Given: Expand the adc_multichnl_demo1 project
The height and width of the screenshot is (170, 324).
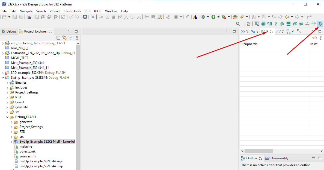Looking at the screenshot, I should (x=3, y=43).
